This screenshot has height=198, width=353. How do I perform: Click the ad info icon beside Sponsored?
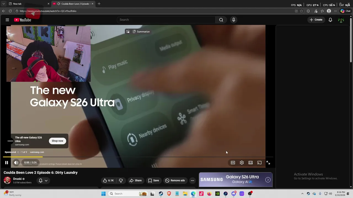click(x=18, y=152)
